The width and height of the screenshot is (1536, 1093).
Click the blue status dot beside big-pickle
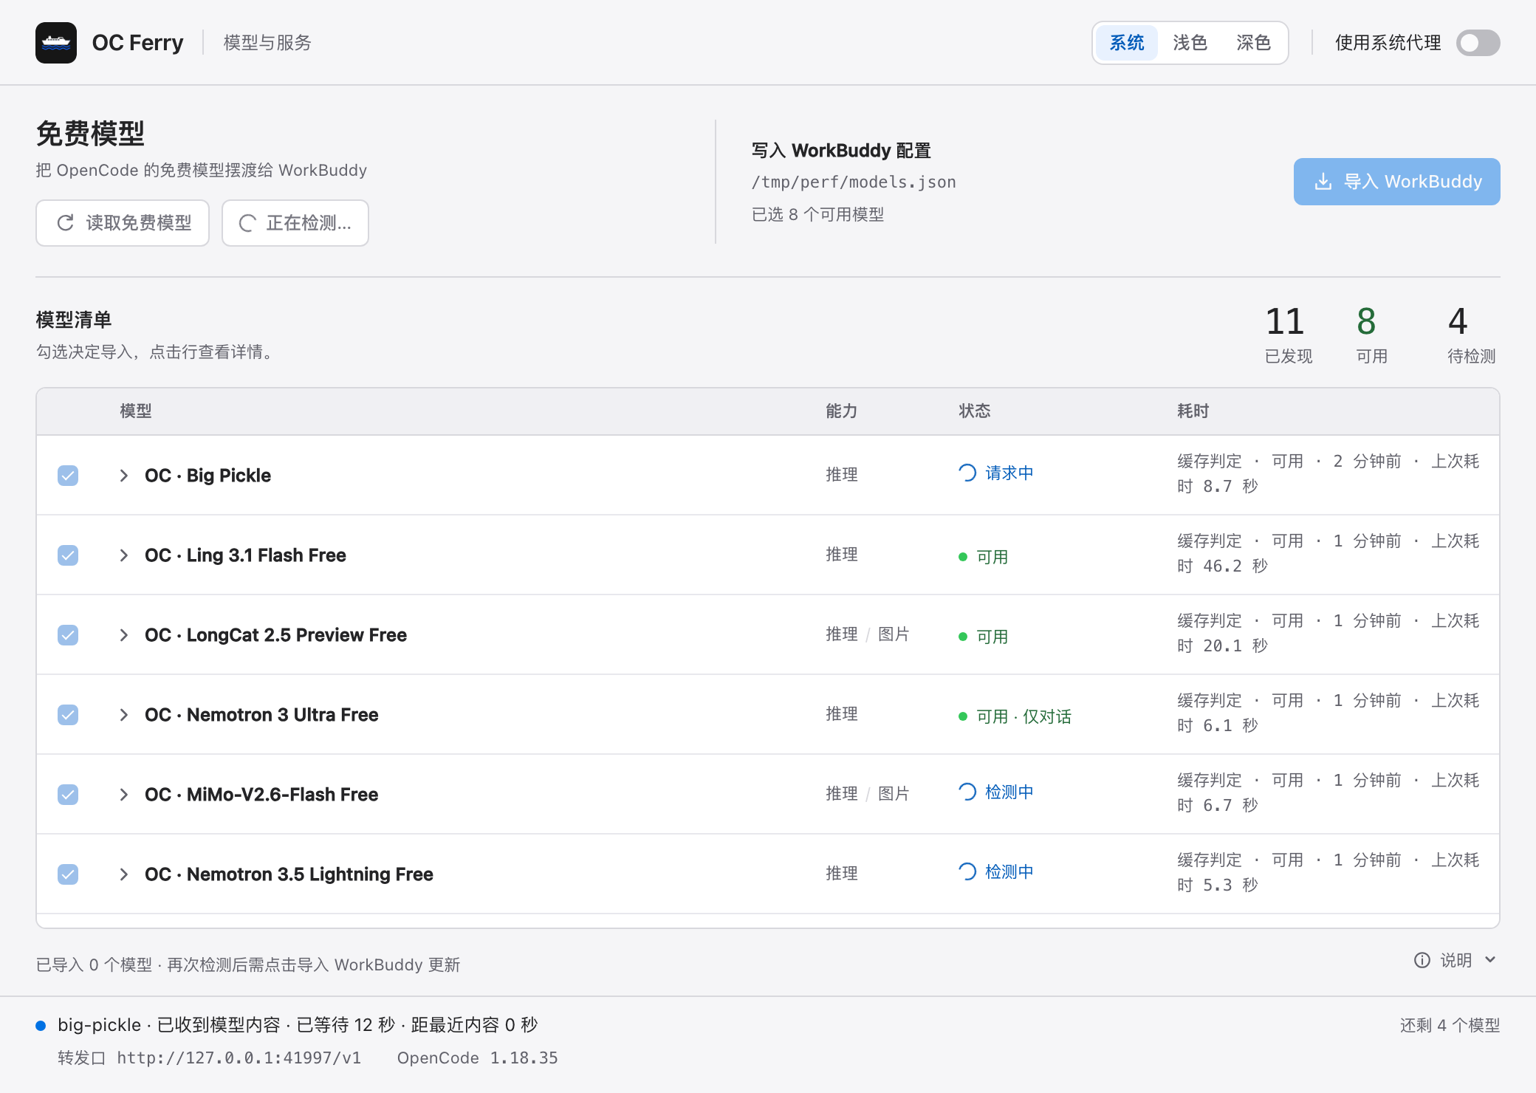[x=41, y=1026]
